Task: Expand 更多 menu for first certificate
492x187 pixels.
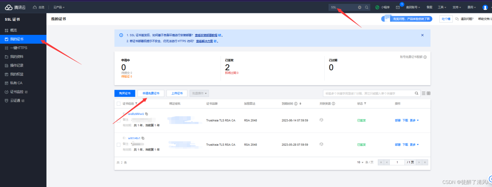Action: [x=414, y=120]
